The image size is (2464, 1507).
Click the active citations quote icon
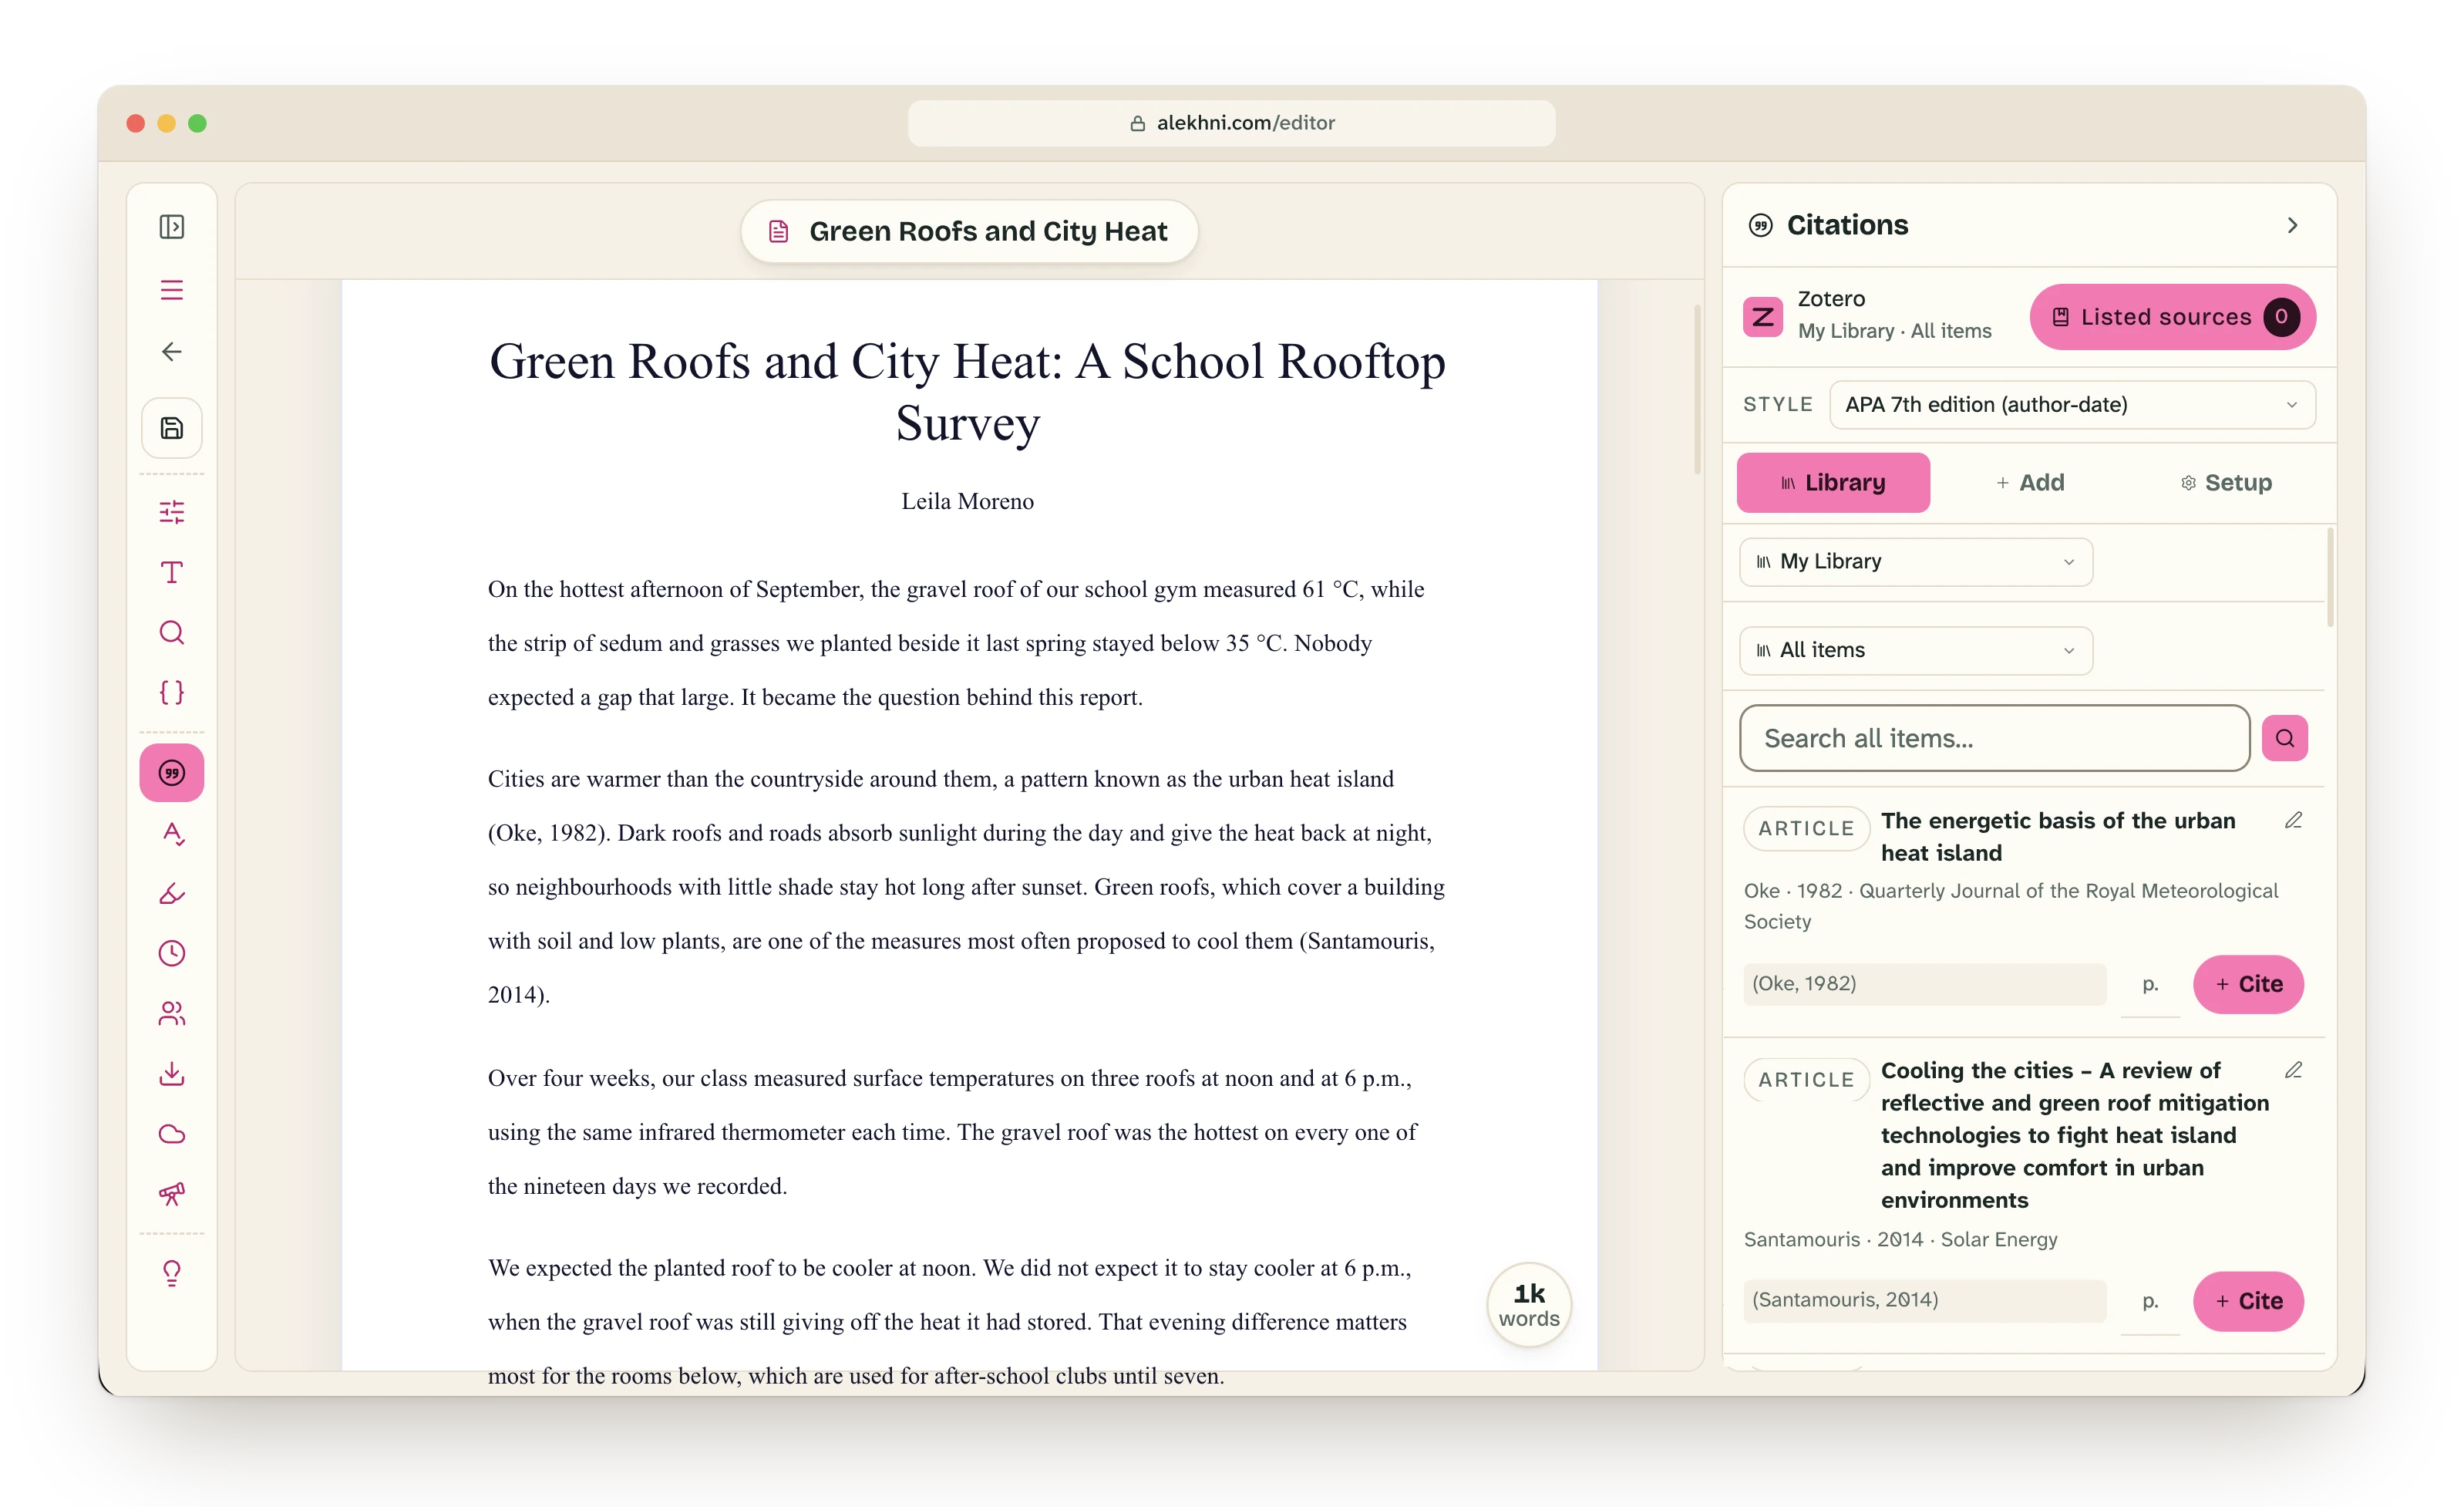coord(172,773)
